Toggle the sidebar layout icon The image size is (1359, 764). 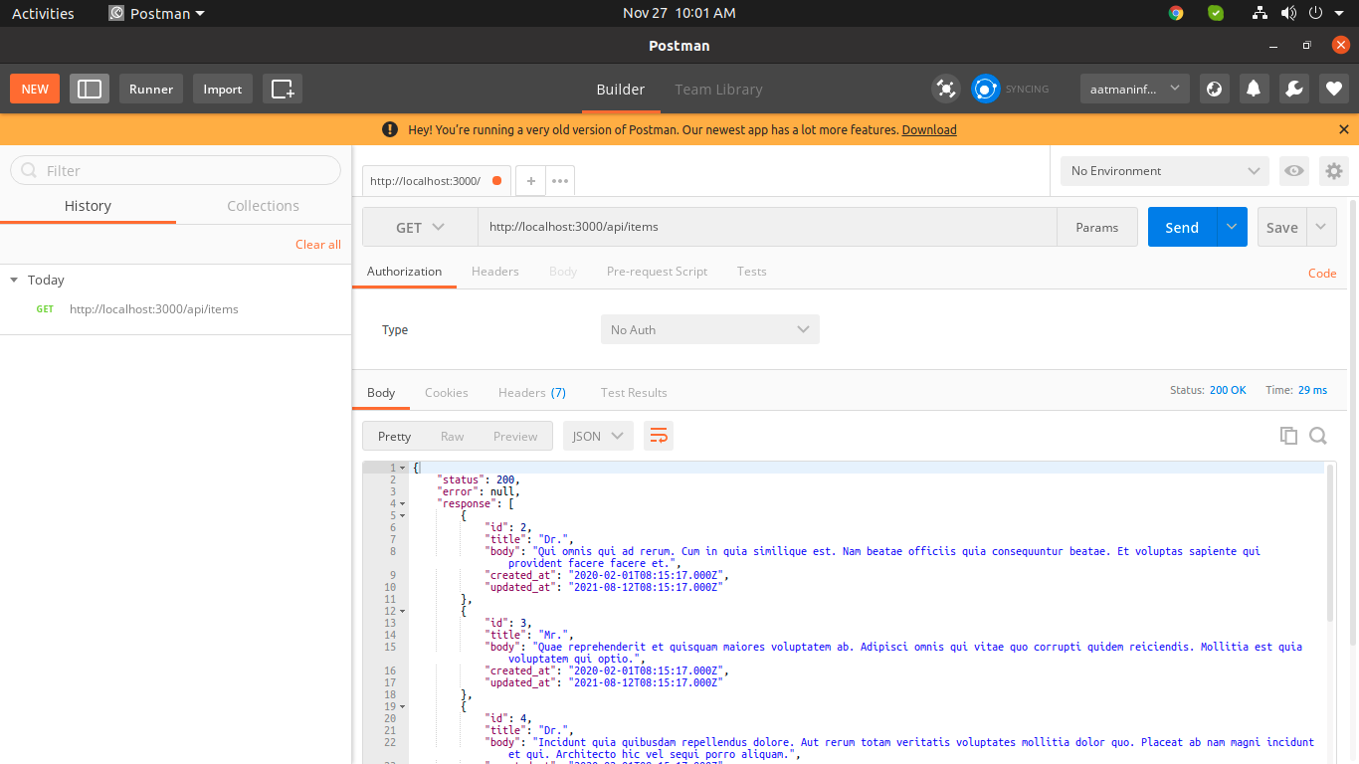click(90, 89)
